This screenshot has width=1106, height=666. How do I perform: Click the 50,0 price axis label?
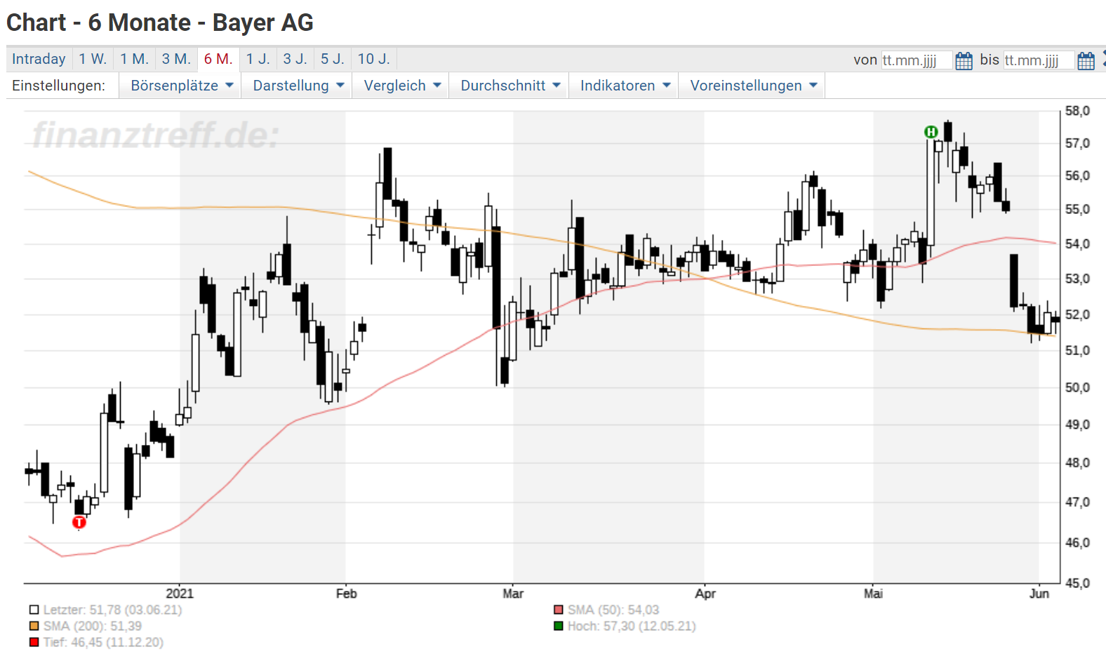tap(1077, 387)
